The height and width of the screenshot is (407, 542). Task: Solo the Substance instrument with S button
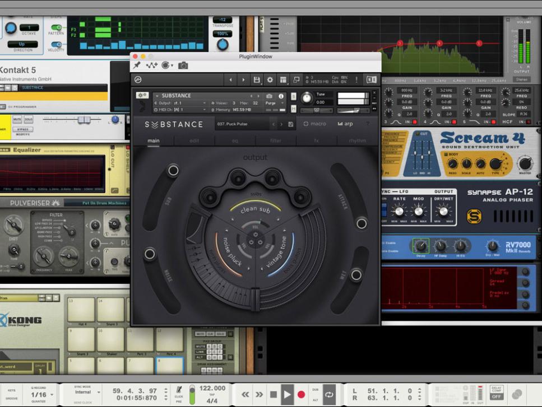294,96
